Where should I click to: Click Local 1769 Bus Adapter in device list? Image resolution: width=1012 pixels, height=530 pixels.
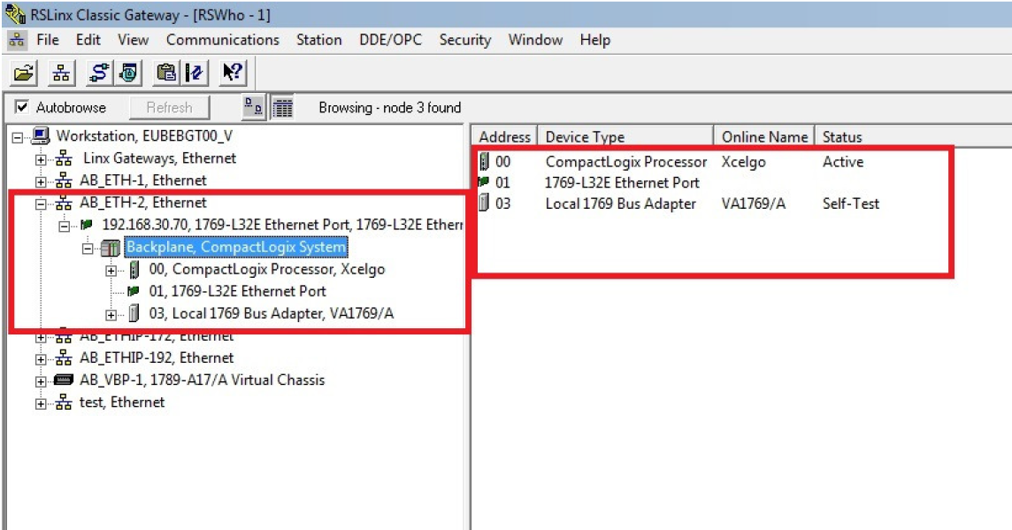621,204
